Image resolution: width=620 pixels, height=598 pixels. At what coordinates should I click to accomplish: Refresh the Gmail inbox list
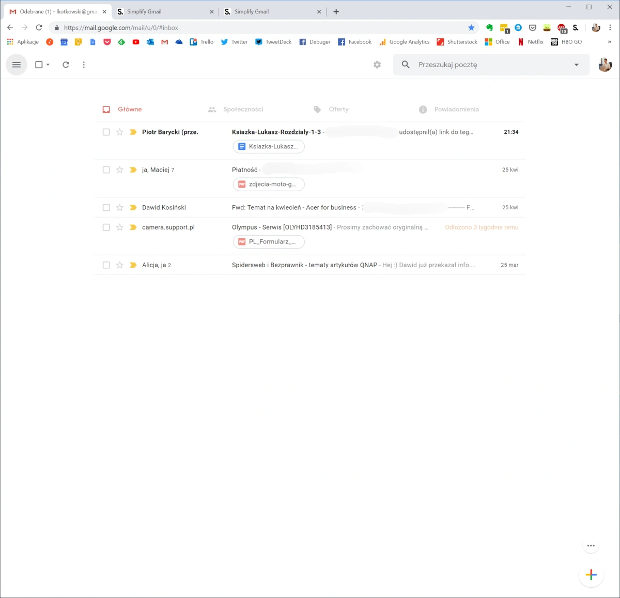(x=66, y=65)
